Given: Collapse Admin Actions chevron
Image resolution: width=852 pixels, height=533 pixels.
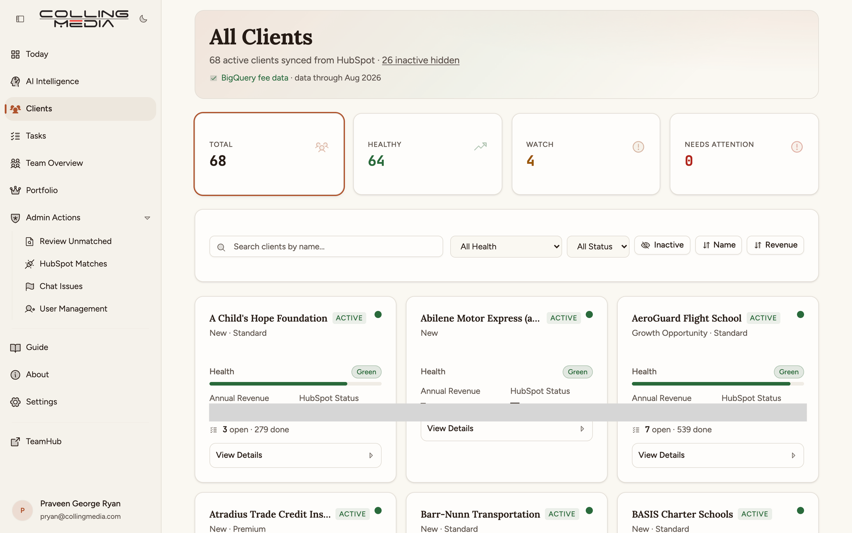Looking at the screenshot, I should [x=147, y=218].
